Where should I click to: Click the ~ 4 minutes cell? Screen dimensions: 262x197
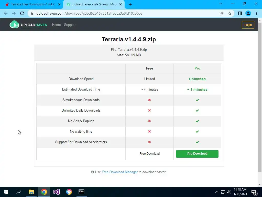pyautogui.click(x=149, y=90)
